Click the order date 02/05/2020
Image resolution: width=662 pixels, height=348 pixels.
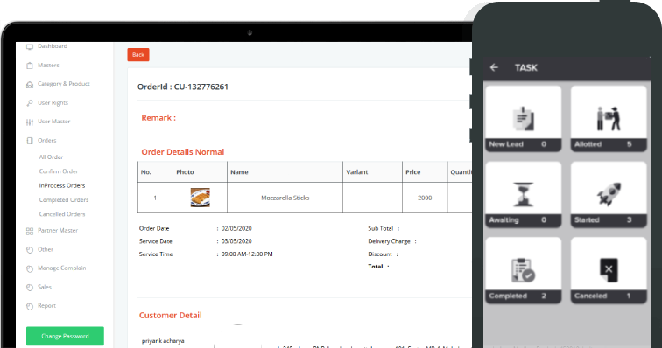pyautogui.click(x=236, y=228)
